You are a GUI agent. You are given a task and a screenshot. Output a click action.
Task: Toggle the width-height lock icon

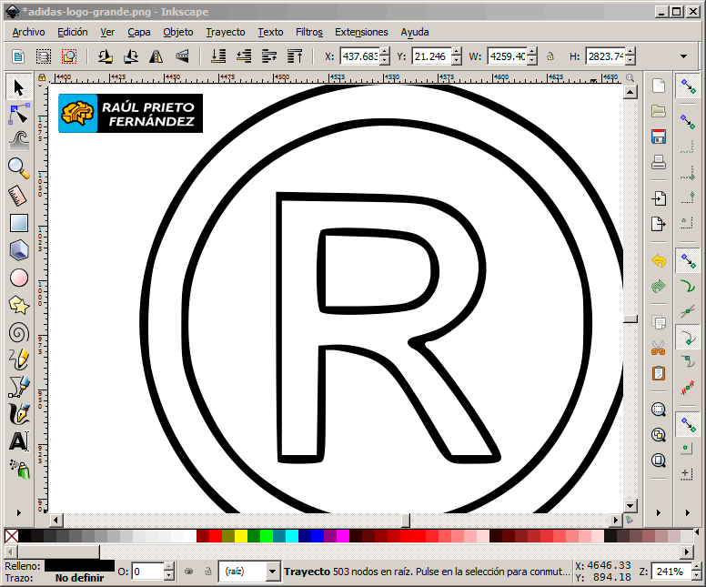click(x=550, y=56)
